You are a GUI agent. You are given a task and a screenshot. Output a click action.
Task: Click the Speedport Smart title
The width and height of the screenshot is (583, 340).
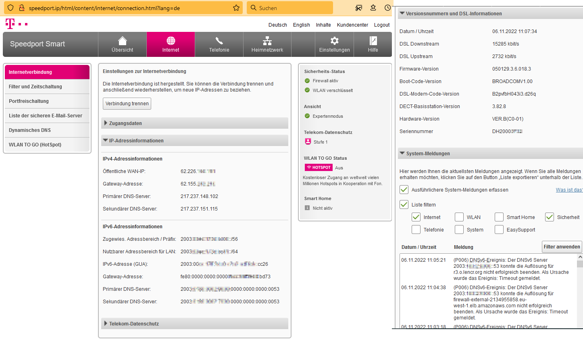click(x=37, y=44)
